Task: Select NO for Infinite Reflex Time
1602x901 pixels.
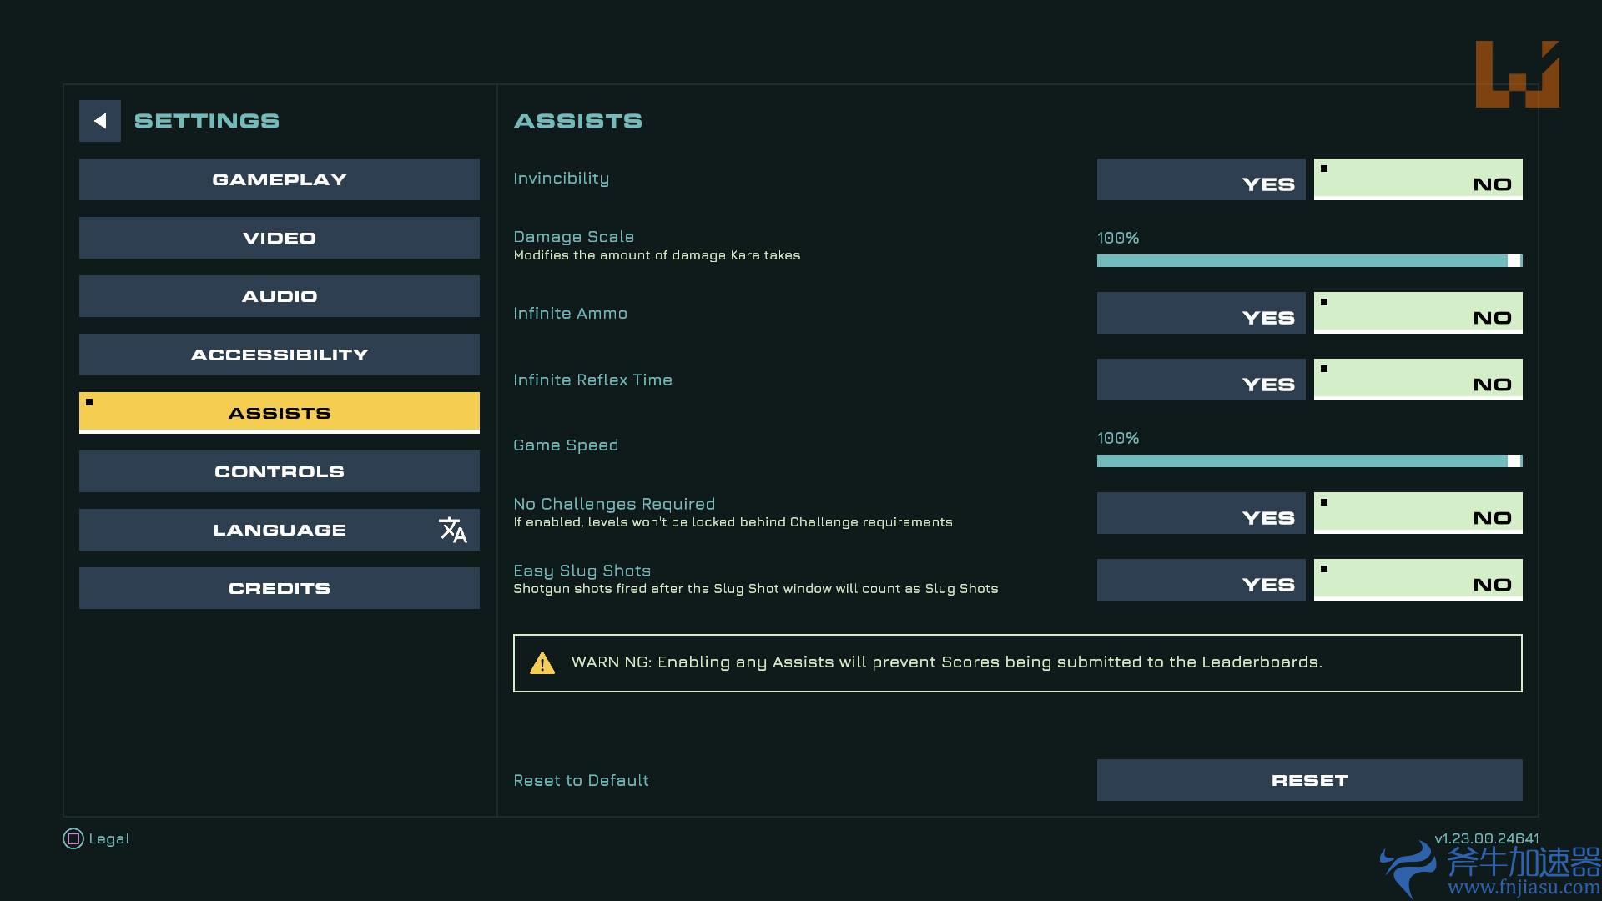Action: (1418, 380)
